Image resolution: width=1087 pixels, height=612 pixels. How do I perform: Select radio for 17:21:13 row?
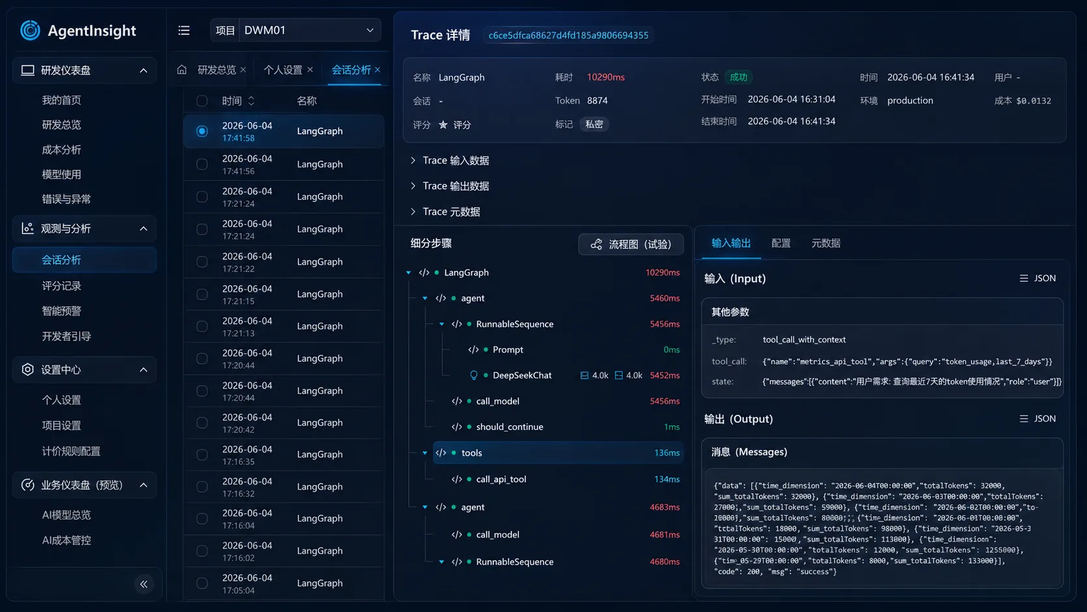point(202,326)
